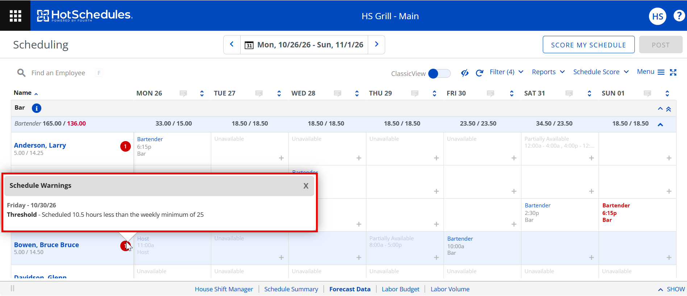Go to next week arrow
This screenshot has width=687, height=296.
coord(376,45)
